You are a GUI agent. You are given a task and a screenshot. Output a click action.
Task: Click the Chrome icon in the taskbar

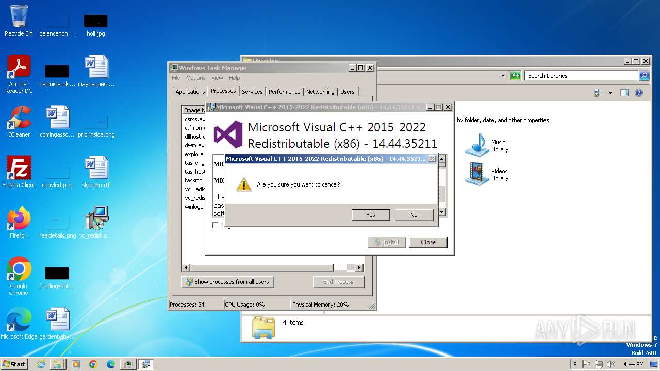click(x=93, y=364)
